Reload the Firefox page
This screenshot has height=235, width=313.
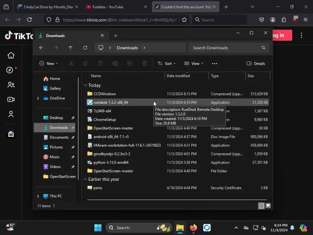(29, 20)
